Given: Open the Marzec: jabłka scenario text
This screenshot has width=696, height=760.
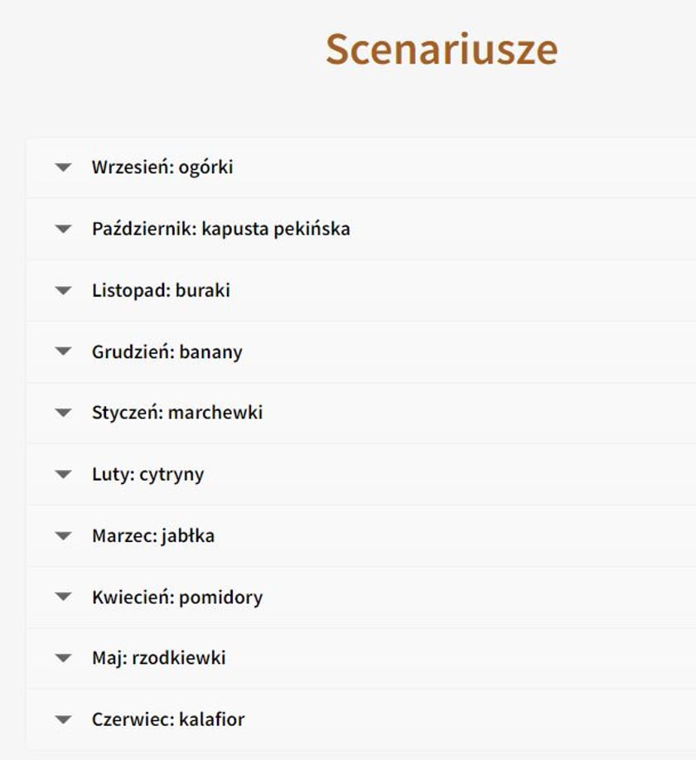Looking at the screenshot, I should pyautogui.click(x=152, y=535).
